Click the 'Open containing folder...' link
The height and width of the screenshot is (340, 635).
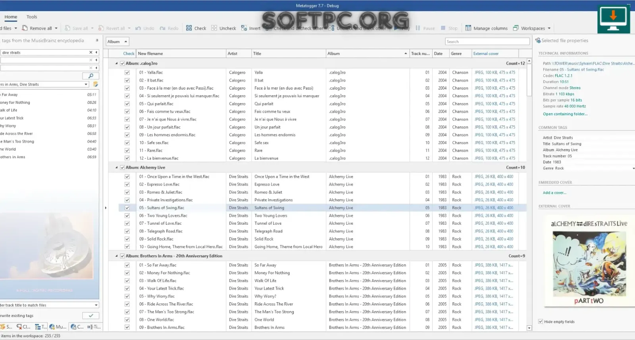(565, 114)
